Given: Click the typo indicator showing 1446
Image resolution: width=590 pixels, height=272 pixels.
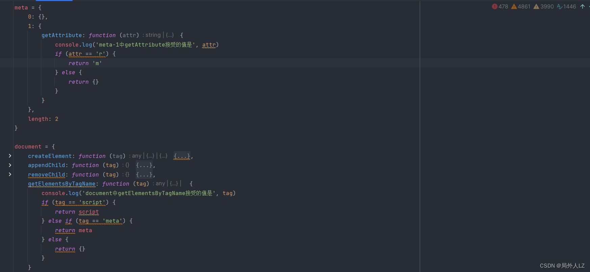Looking at the screenshot, I should (x=566, y=6).
